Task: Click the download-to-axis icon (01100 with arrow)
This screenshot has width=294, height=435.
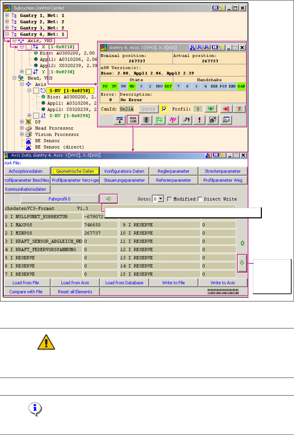Action: click(120, 120)
